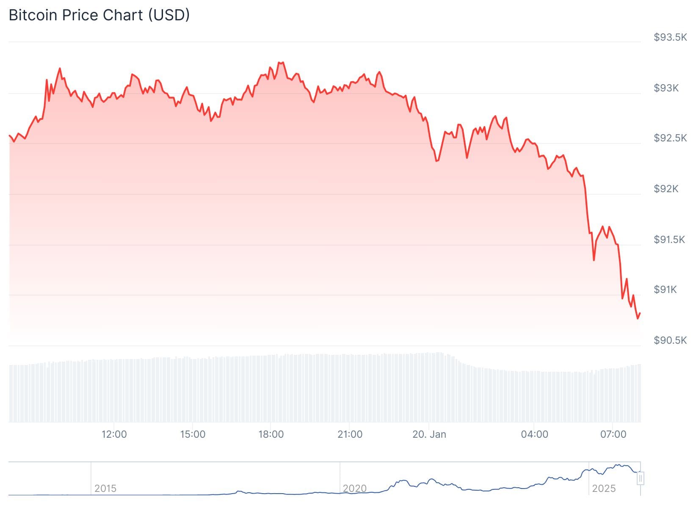Click the $92.5K price axis label
The height and width of the screenshot is (508, 696).
[670, 138]
